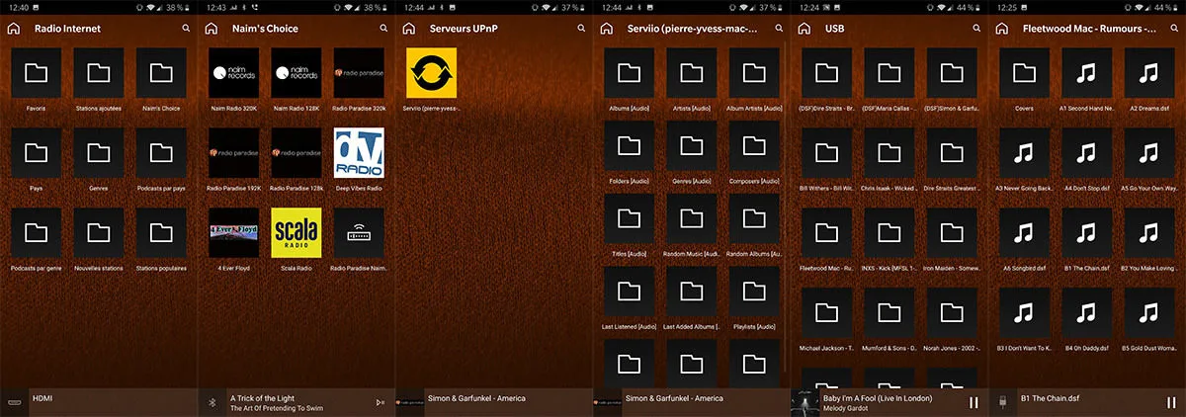Image resolution: width=1186 pixels, height=417 pixels.
Task: Open the Serviio UPnP server icon
Action: click(432, 72)
